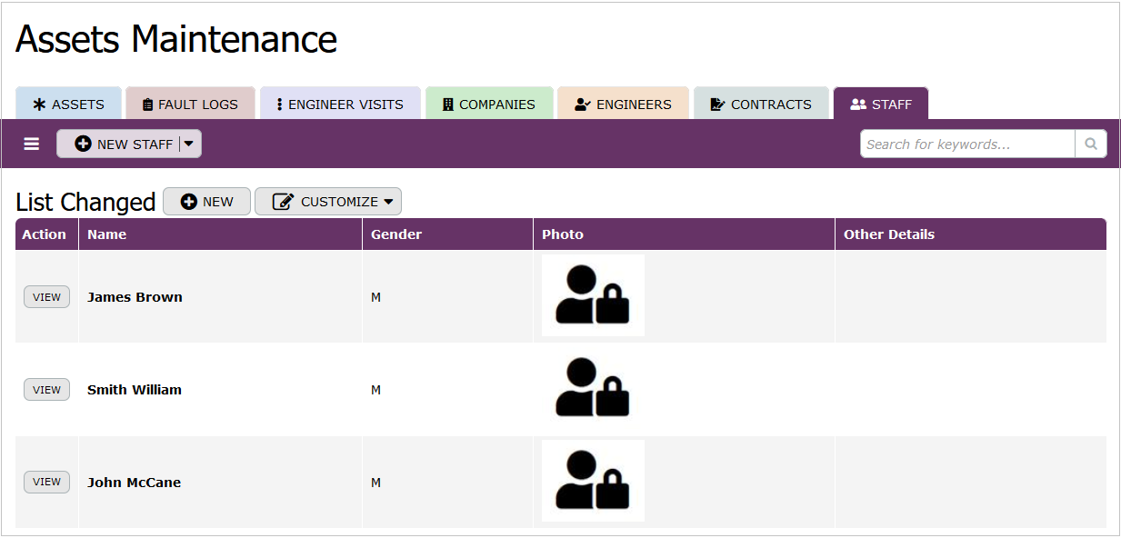View James Brown's record

[x=46, y=297]
